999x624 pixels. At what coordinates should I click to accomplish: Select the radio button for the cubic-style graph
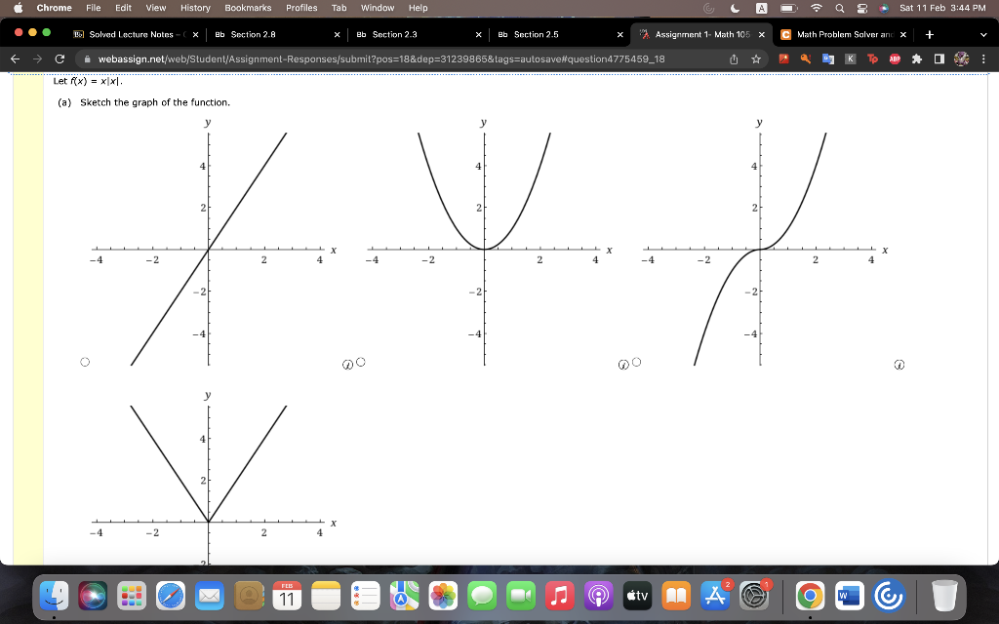click(637, 362)
